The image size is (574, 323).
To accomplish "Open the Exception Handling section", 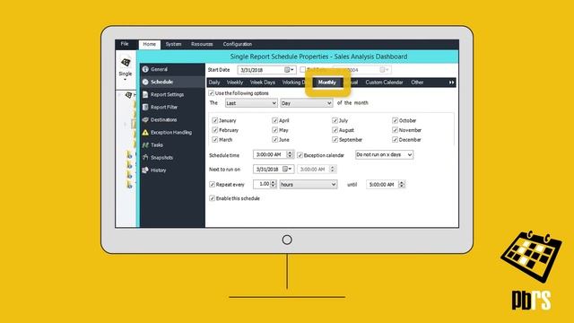I will pyautogui.click(x=172, y=132).
